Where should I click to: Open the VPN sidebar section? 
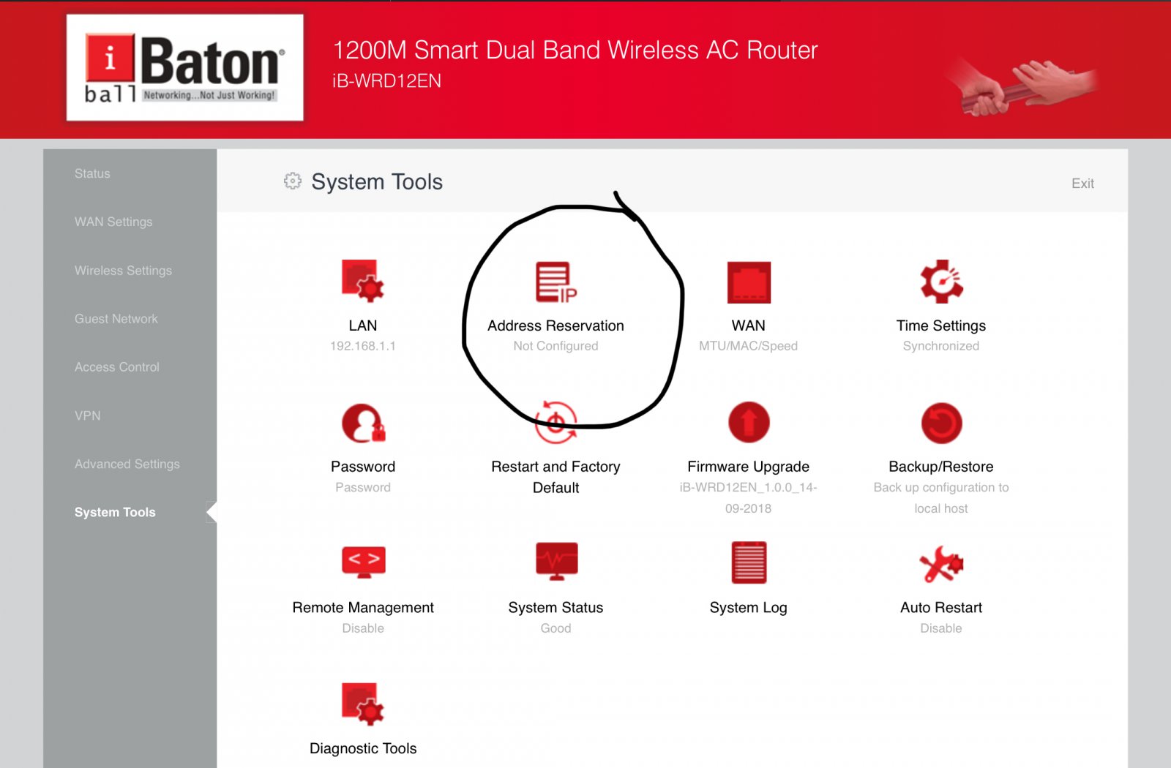tap(88, 415)
